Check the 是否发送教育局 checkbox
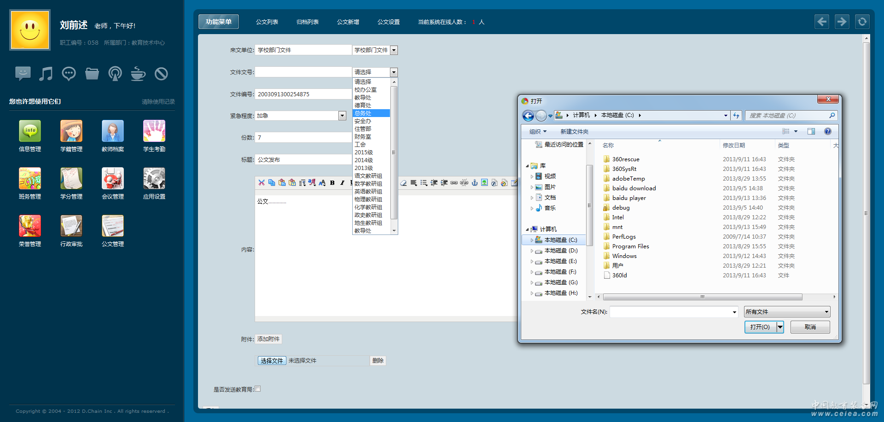 258,389
